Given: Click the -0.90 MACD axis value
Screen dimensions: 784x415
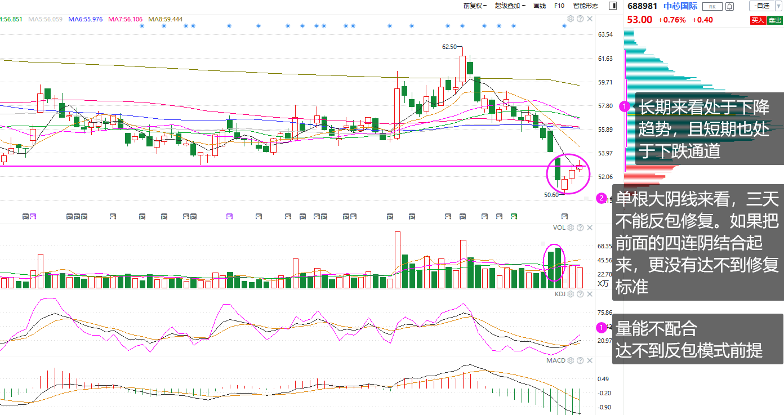Looking at the screenshot, I should (603, 407).
